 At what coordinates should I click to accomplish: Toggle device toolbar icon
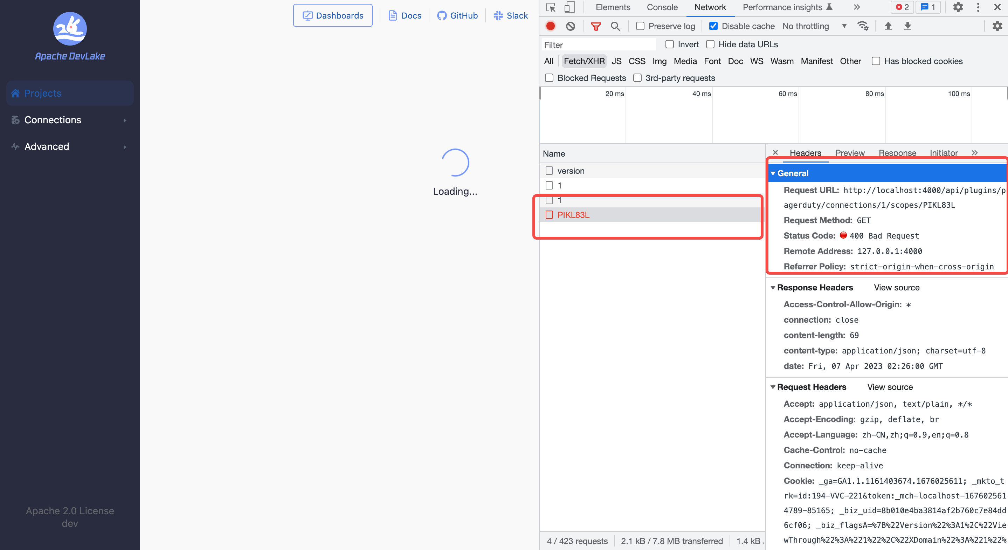[569, 7]
